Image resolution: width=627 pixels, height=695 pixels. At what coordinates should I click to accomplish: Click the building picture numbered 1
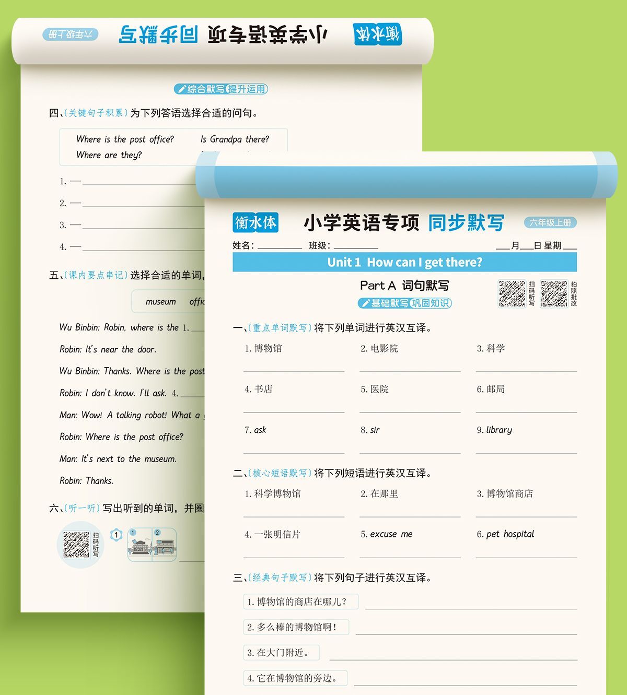tap(140, 545)
